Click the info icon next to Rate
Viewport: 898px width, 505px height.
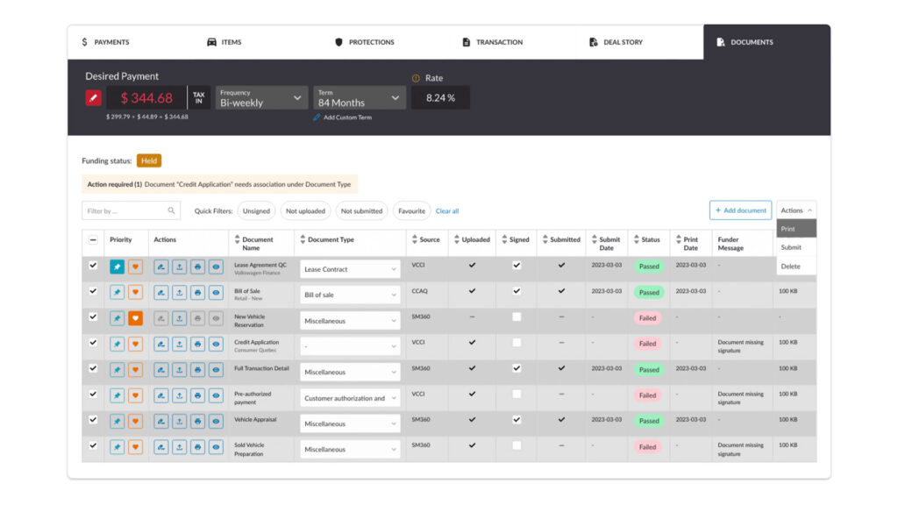click(x=416, y=78)
